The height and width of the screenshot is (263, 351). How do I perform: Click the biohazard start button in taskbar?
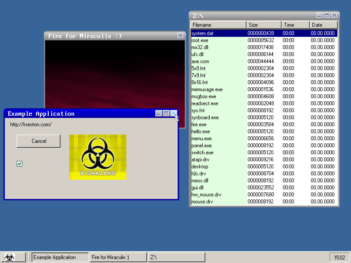pyautogui.click(x=10, y=257)
